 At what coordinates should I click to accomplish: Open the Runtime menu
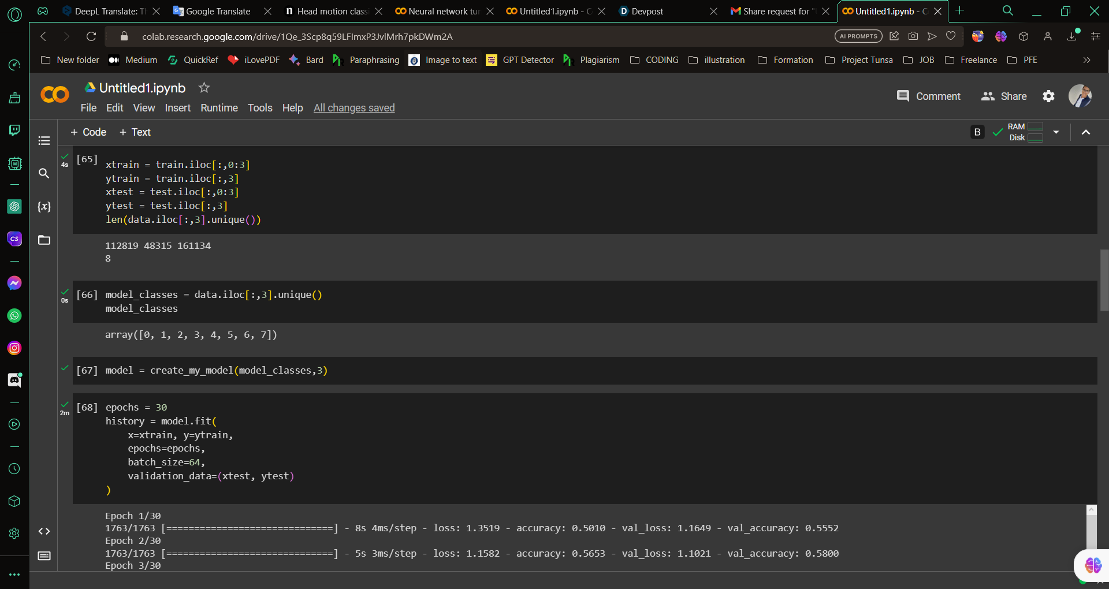(x=219, y=108)
